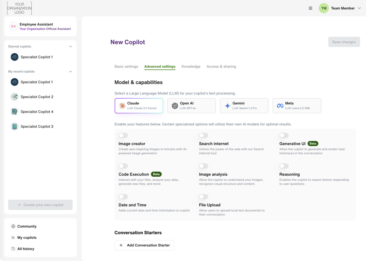This screenshot has height=261, width=366.
Task: Click the Team Member name
Action: (343, 8)
